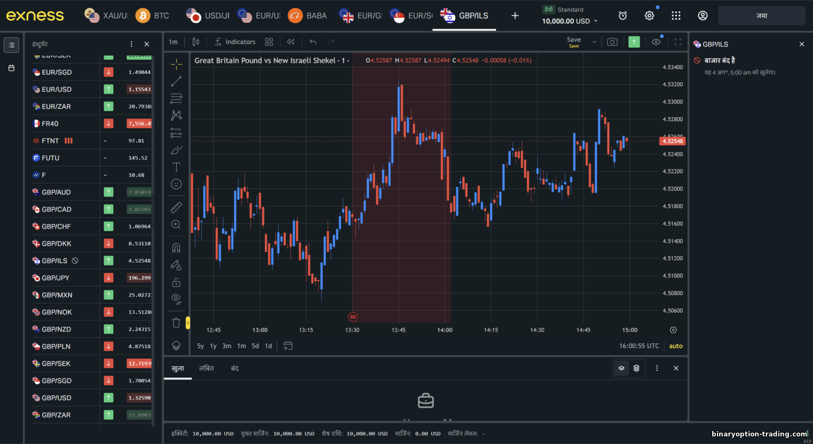Pick the ruler measure tool
813x444 pixels.
pyautogui.click(x=176, y=207)
